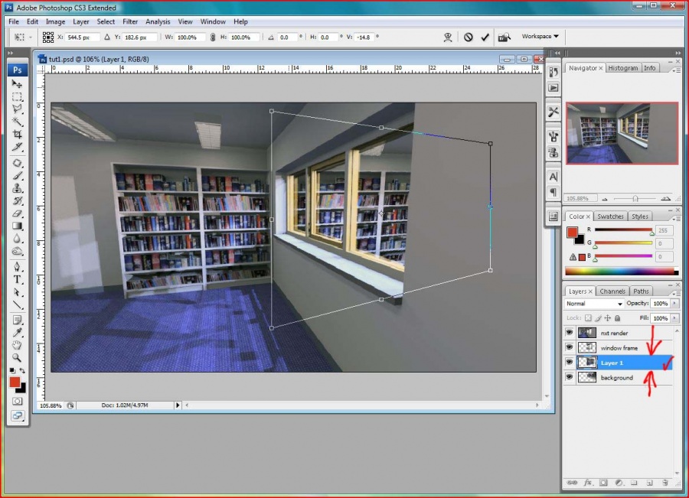The image size is (689, 498).
Task: Open the Workspace dropdown
Action: pos(540,36)
